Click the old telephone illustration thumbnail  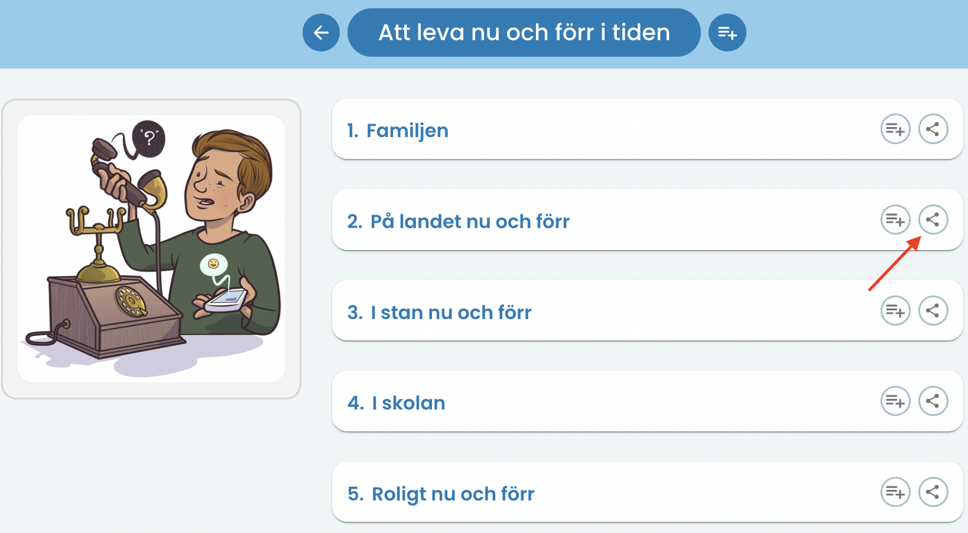[151, 249]
